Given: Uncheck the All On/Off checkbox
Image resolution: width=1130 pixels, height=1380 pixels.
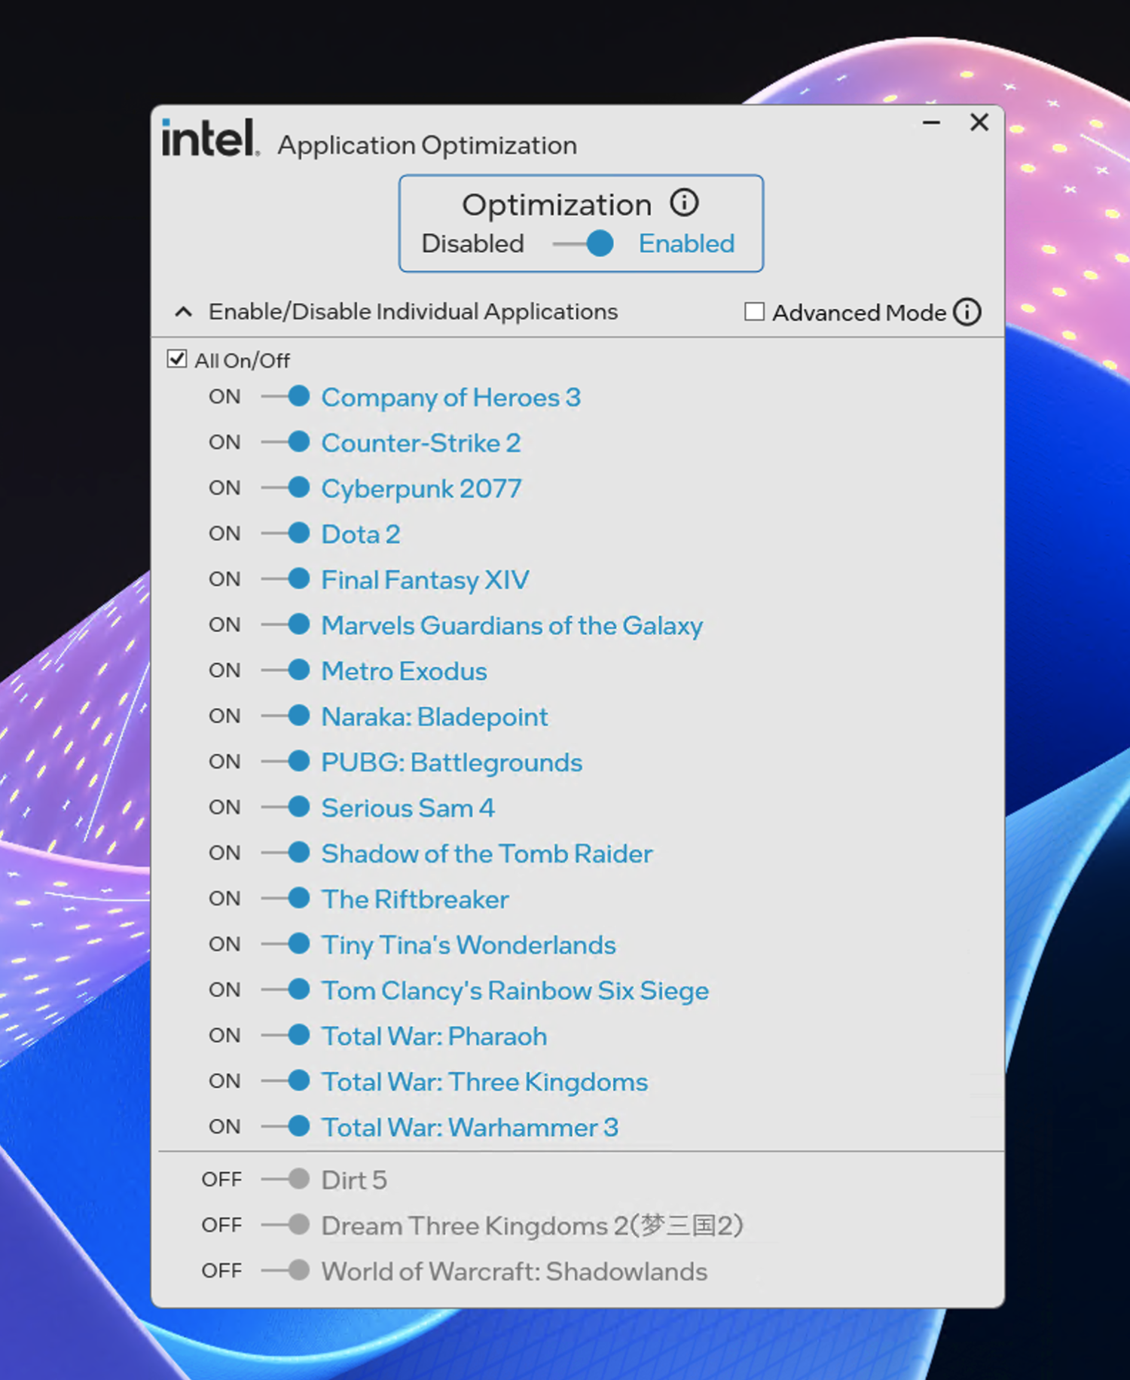Looking at the screenshot, I should pos(177,359).
